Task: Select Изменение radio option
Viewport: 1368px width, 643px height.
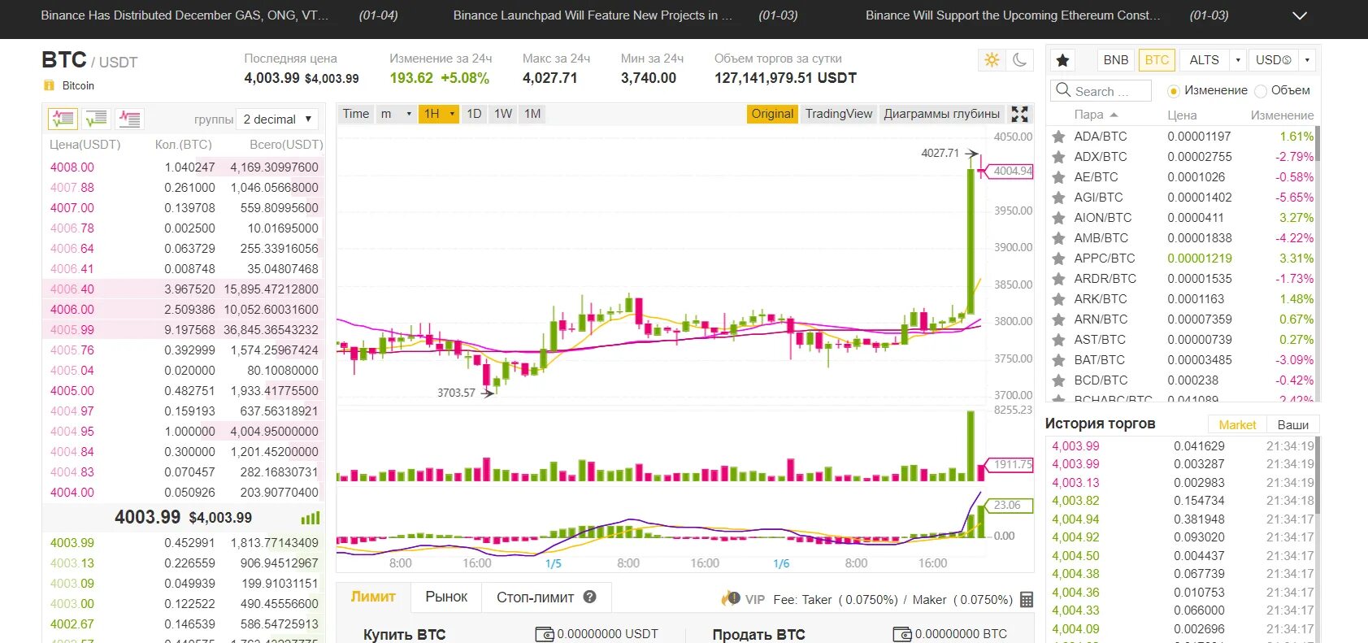Action: 1173,91
